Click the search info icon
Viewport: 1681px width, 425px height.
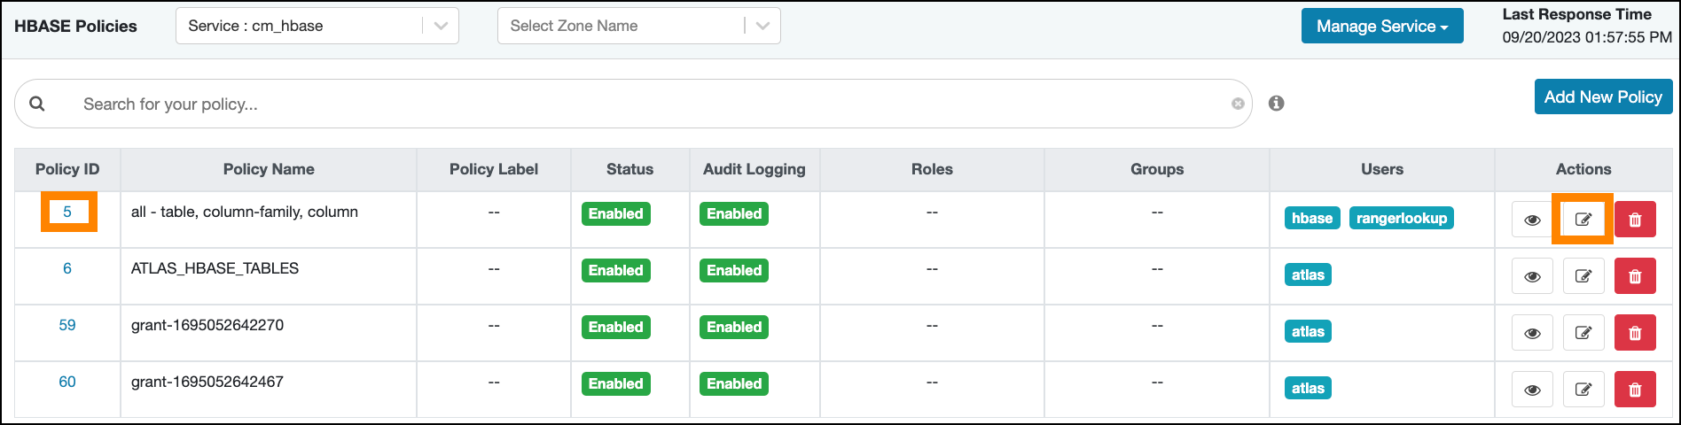click(1276, 104)
